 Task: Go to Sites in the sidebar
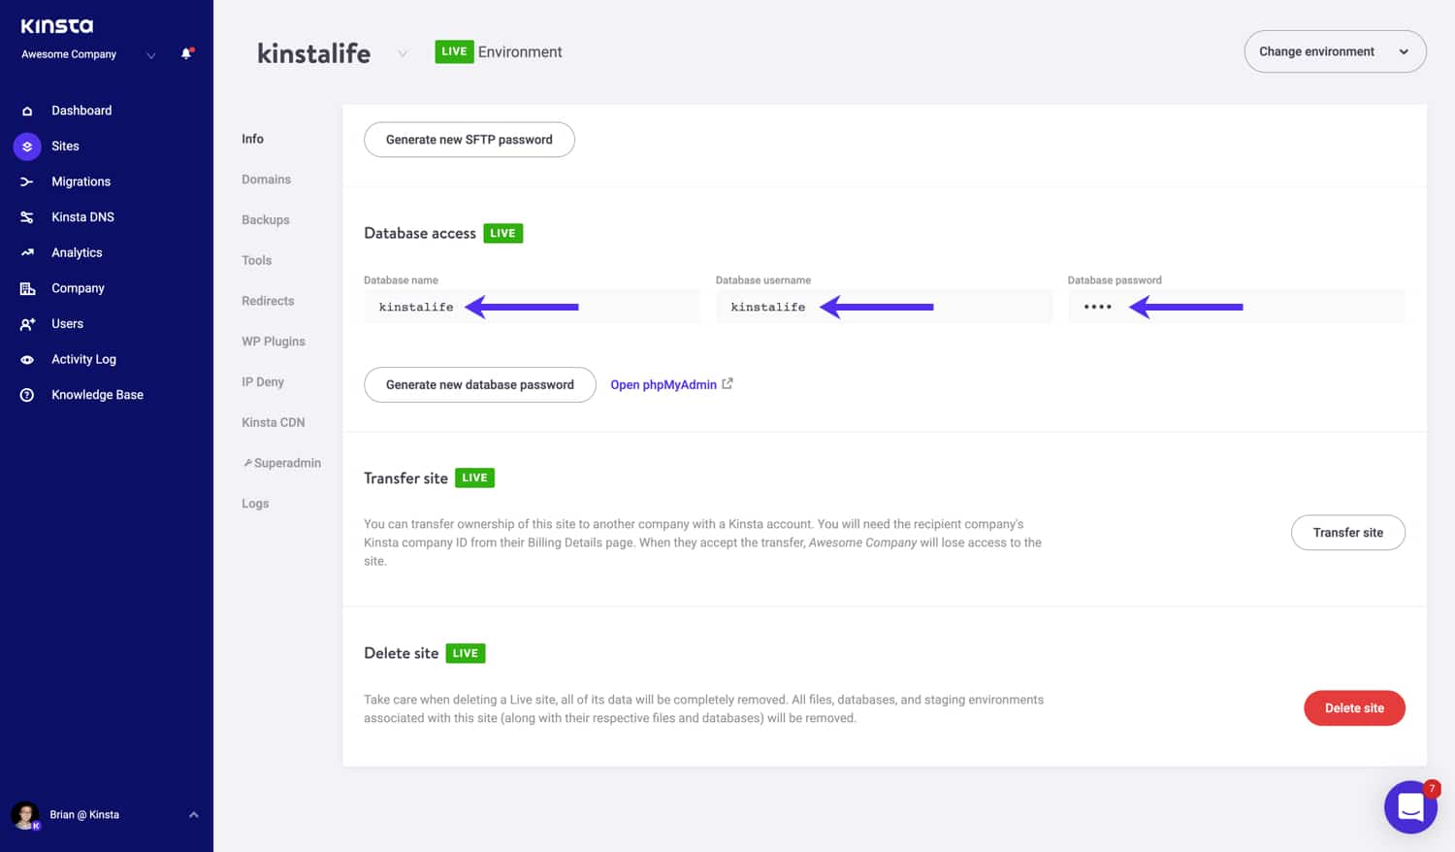coord(65,147)
